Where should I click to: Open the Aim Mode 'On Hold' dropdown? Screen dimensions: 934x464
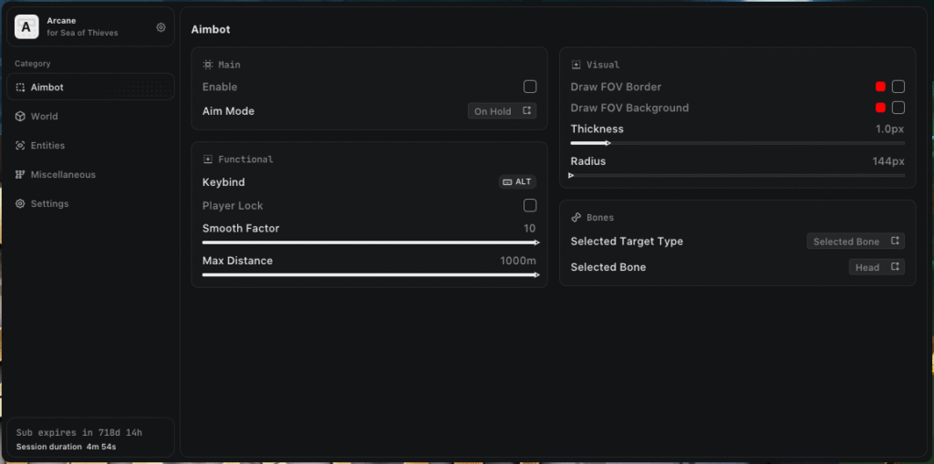(503, 111)
